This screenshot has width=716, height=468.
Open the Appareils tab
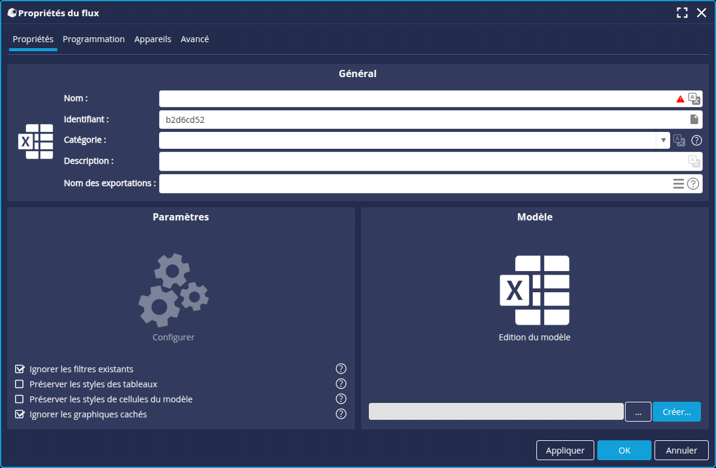[152, 39]
